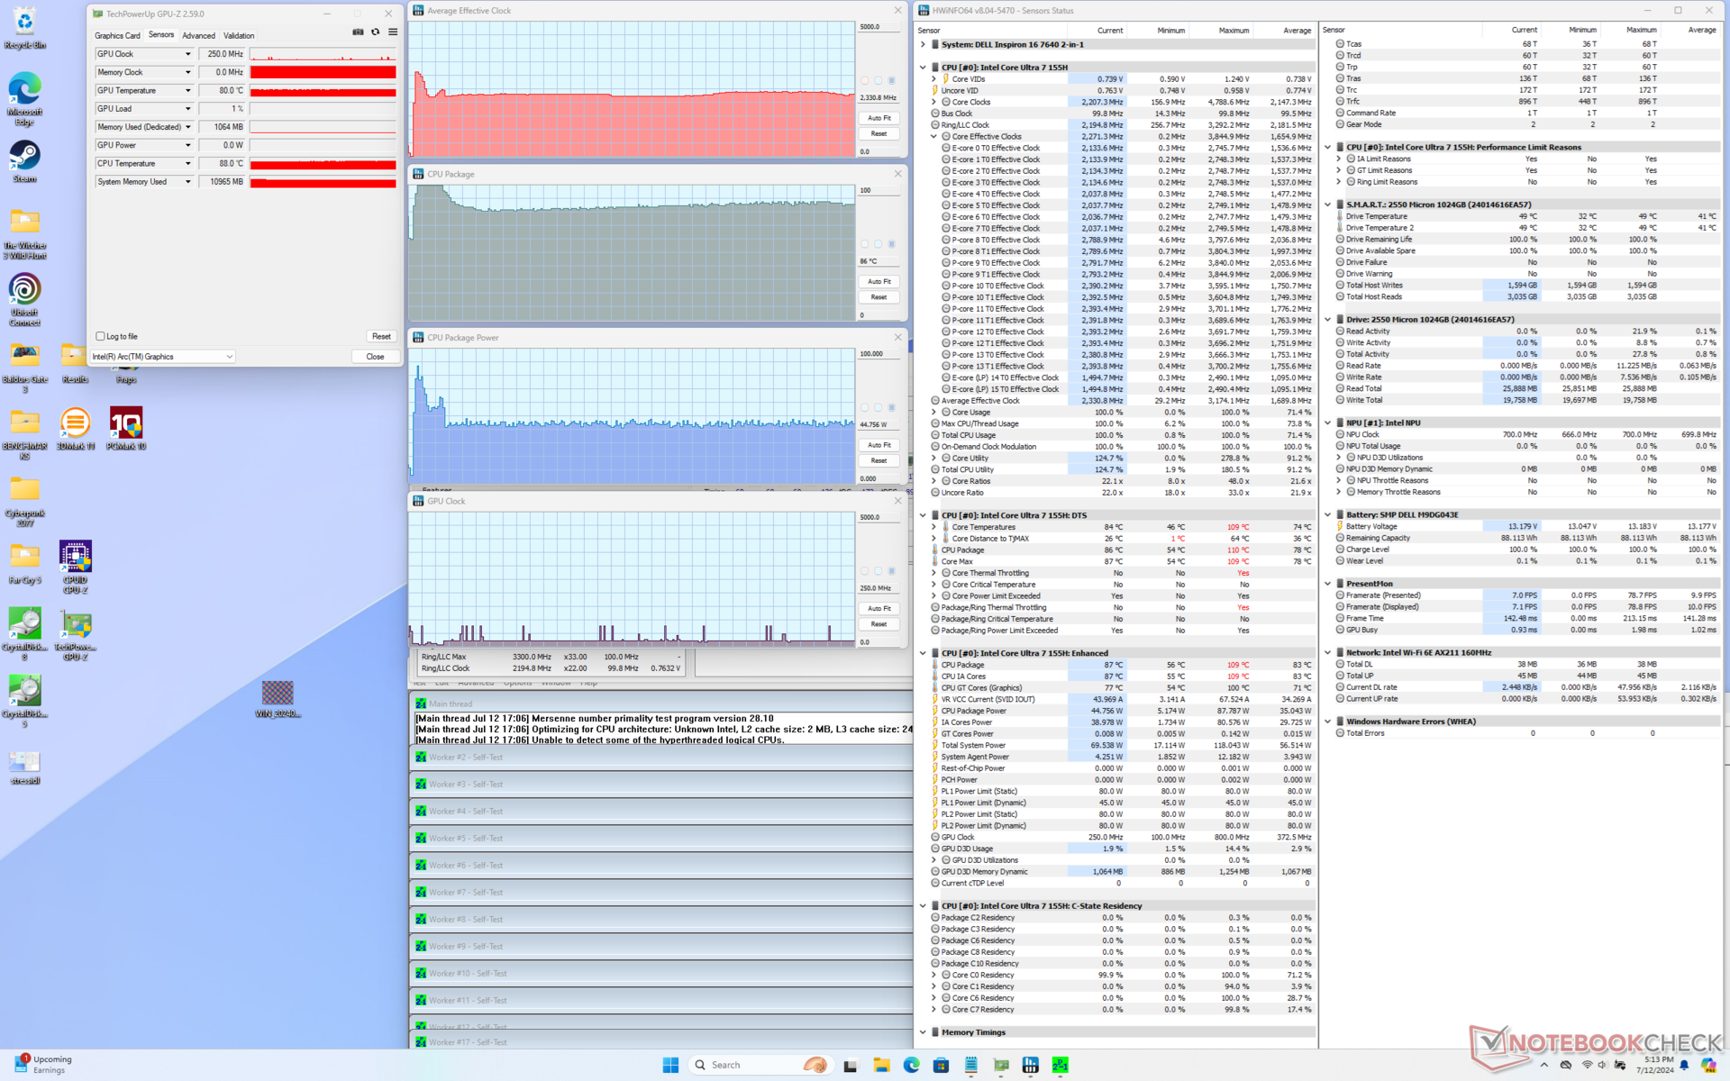
Task: Launch Ubisoft Connect desktop shortcut
Action: (x=25, y=301)
